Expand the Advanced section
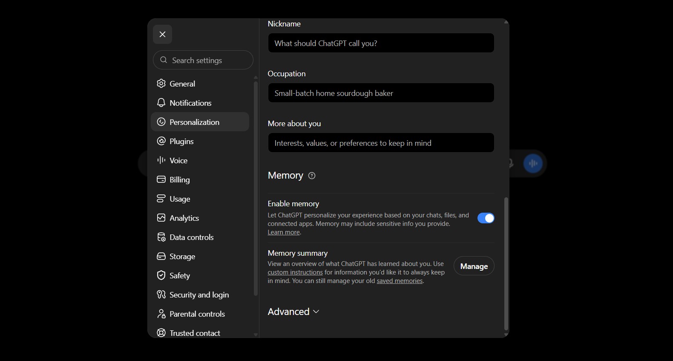The width and height of the screenshot is (673, 361). (x=293, y=312)
